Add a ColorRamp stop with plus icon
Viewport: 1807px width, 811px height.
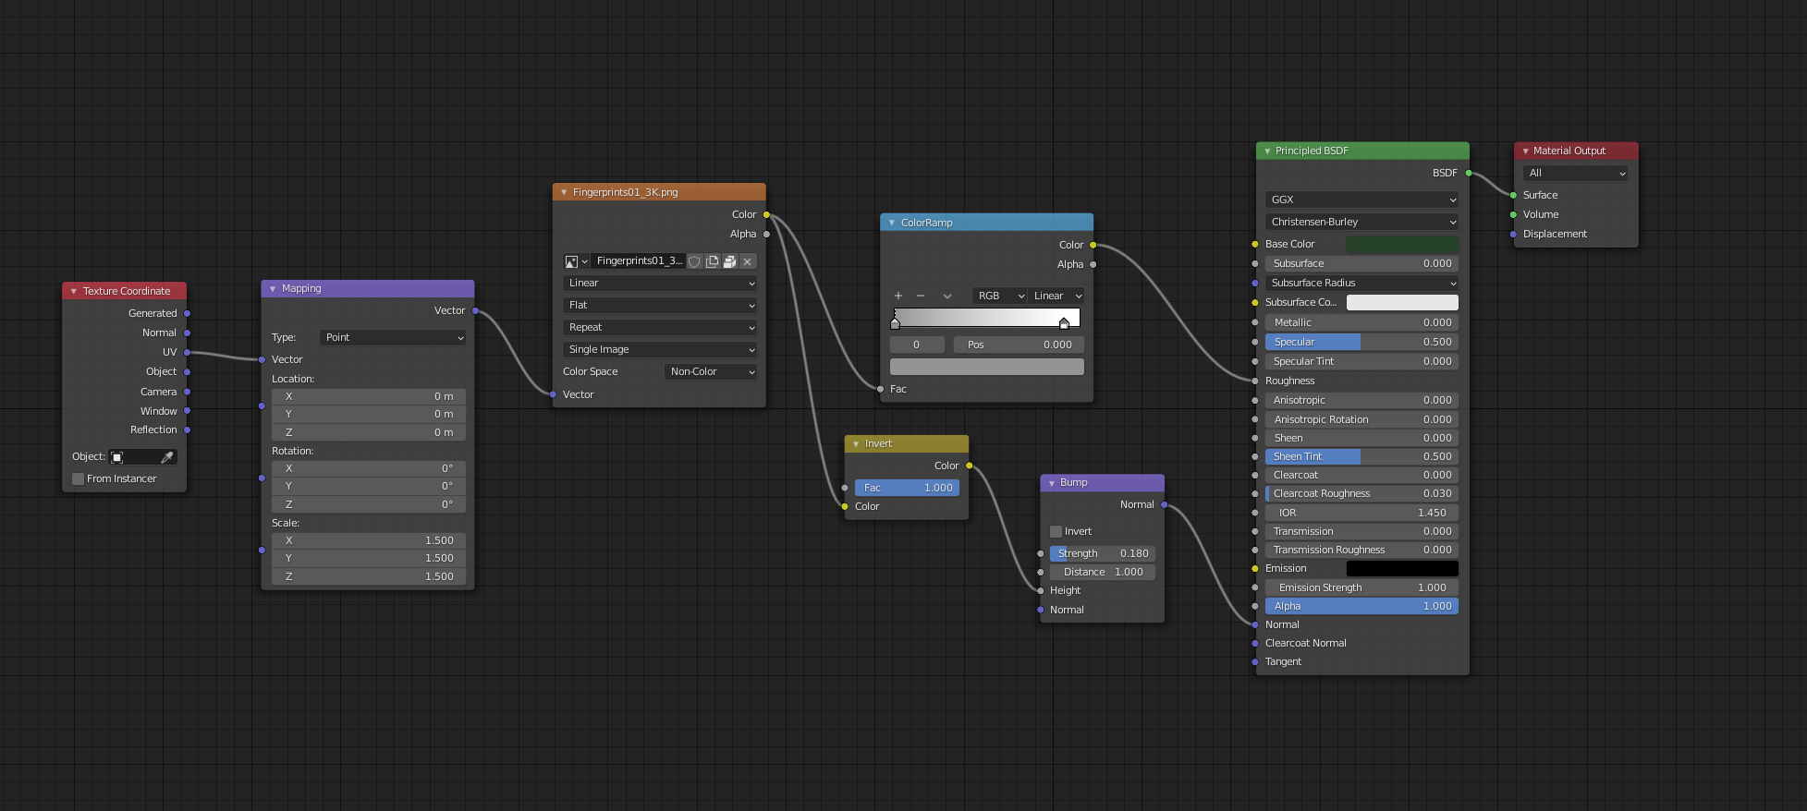897,296
